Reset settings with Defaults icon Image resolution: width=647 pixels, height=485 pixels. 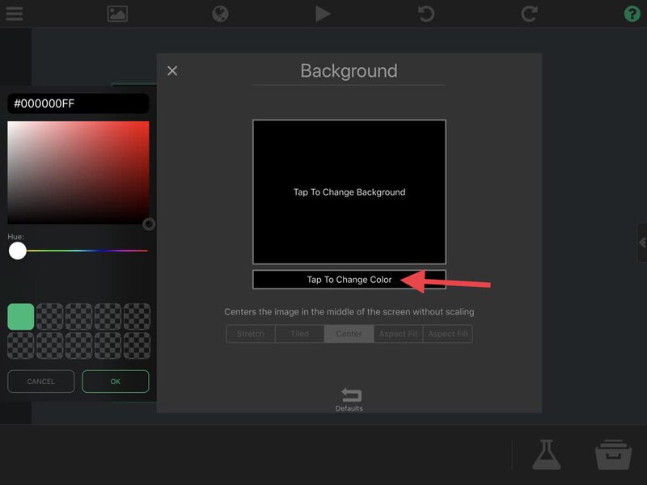coord(349,399)
